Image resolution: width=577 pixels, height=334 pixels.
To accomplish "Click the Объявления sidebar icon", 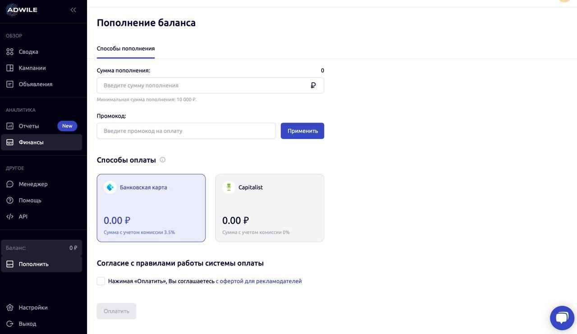I will tap(10, 84).
